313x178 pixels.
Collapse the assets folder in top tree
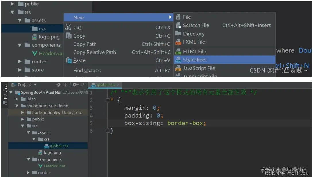point(20,20)
